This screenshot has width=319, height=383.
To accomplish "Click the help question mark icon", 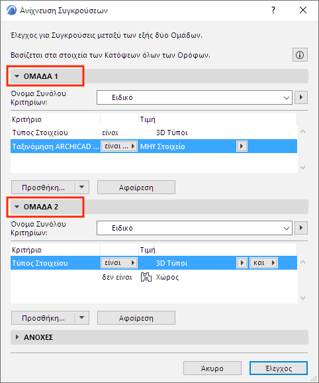I will click(x=273, y=10).
